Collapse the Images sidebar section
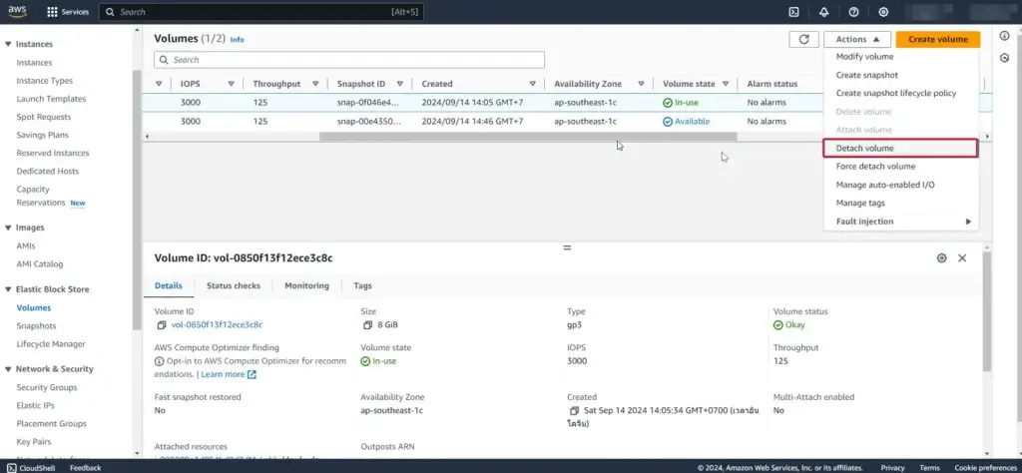 coord(8,229)
